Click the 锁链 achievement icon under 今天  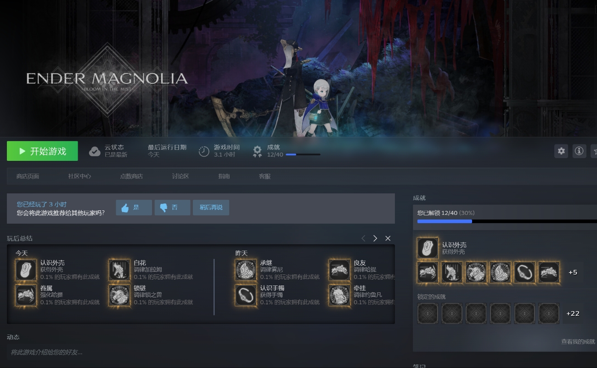[x=119, y=295]
